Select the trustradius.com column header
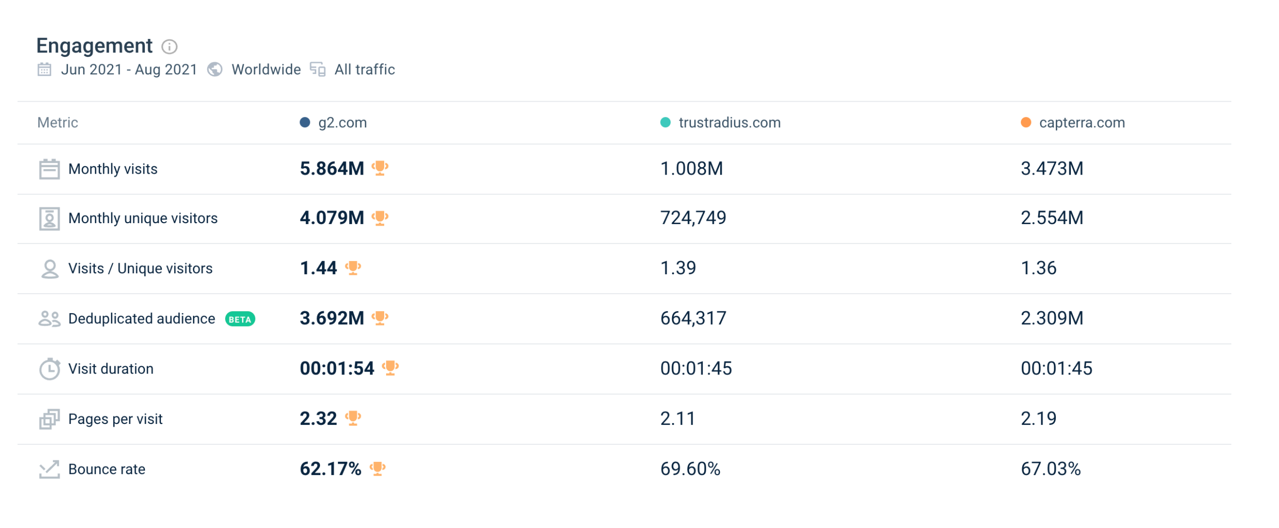The width and height of the screenshot is (1279, 528). [x=728, y=123]
